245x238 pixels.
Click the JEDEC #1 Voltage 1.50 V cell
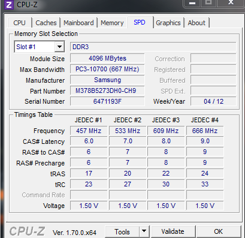click(89, 206)
